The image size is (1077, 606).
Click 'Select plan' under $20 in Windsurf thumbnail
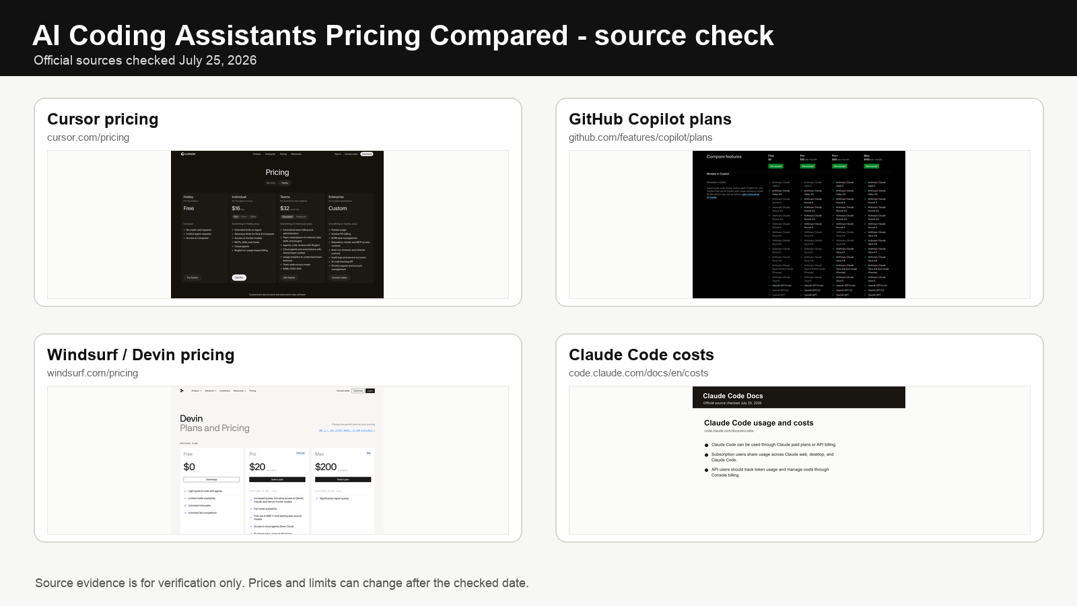click(x=277, y=479)
